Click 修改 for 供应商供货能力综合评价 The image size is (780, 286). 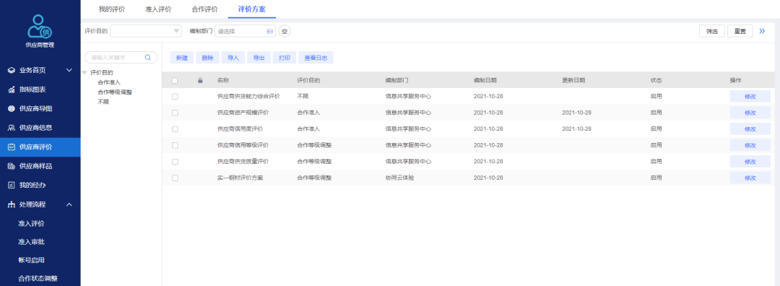coord(750,97)
